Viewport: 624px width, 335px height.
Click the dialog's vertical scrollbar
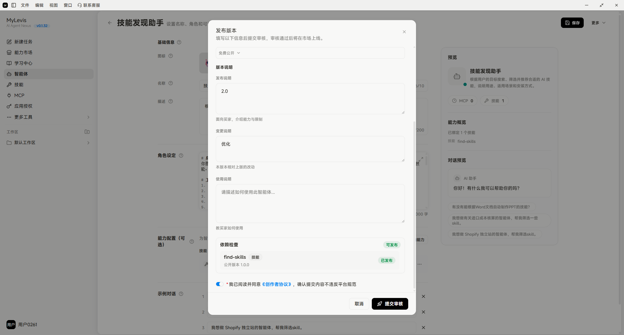click(x=414, y=205)
